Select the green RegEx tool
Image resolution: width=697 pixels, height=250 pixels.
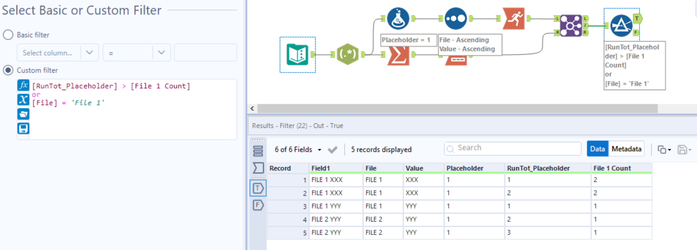tap(347, 54)
